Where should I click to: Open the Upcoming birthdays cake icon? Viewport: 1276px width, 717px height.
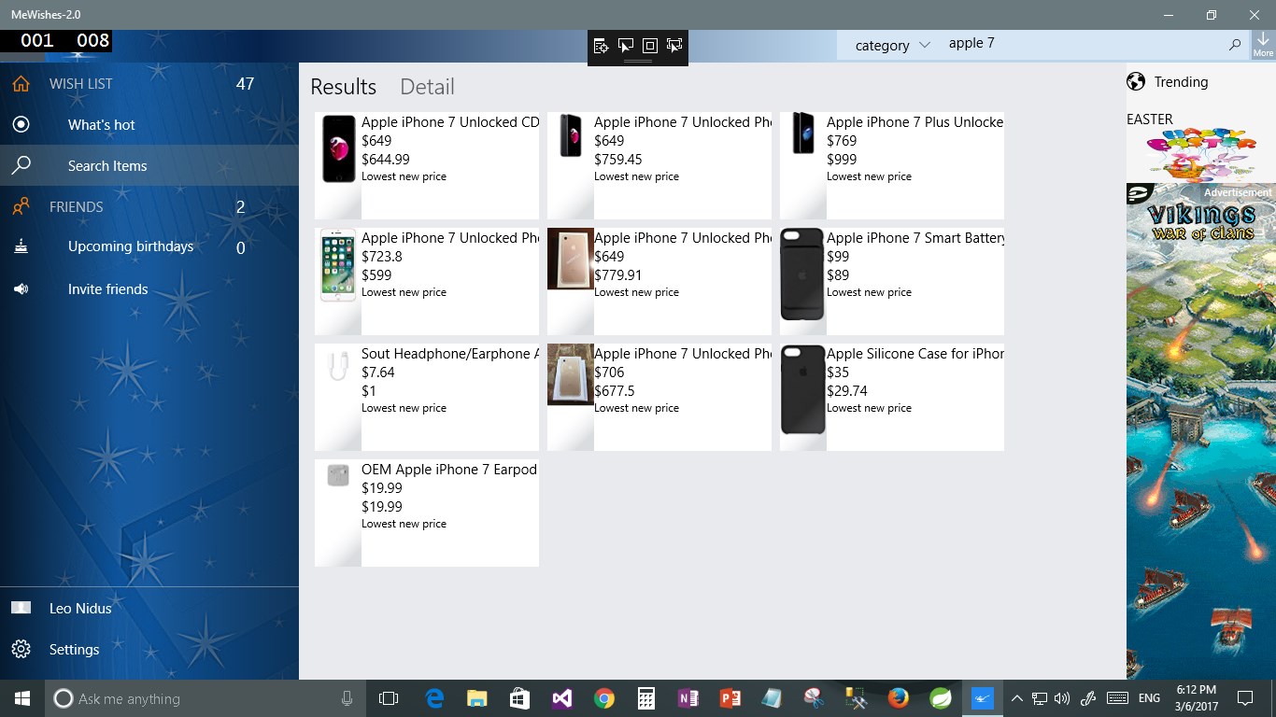pyautogui.click(x=21, y=246)
